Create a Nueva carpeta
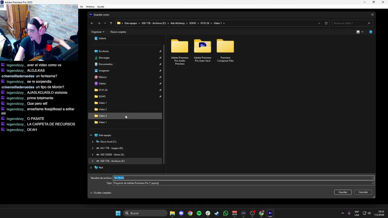This screenshot has height=218, width=388. 118,32
